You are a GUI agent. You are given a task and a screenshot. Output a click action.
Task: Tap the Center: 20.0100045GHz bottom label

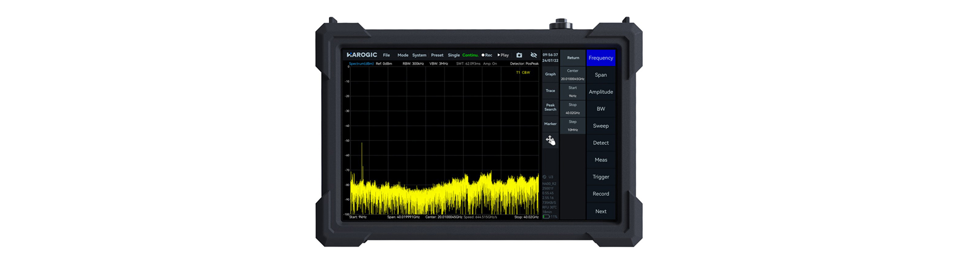444,217
